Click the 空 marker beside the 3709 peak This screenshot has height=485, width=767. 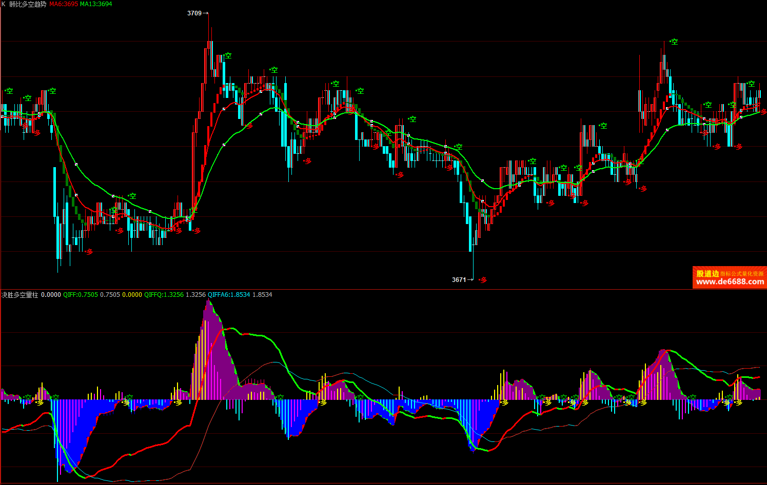click(x=228, y=56)
